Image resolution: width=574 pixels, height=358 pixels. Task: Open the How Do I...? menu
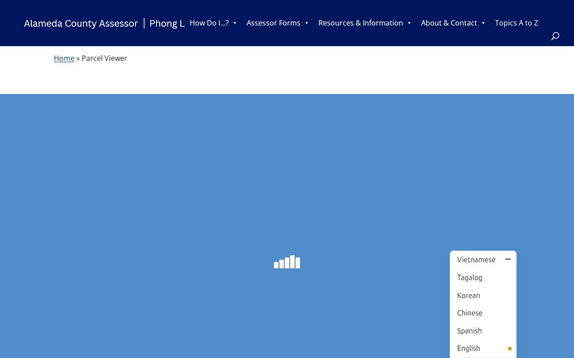(x=209, y=23)
